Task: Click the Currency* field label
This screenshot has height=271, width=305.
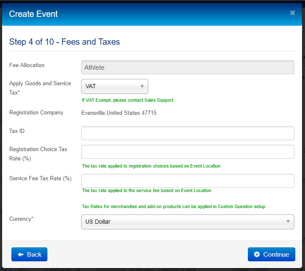Action: tap(22, 219)
